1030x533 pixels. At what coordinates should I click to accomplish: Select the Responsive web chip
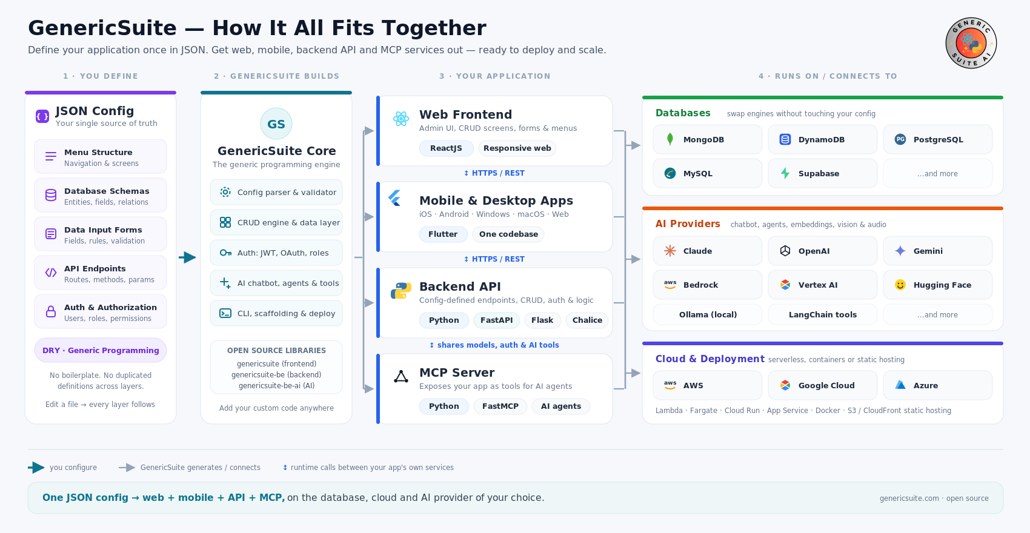tap(517, 148)
